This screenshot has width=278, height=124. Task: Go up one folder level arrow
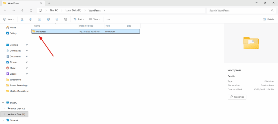22,11
